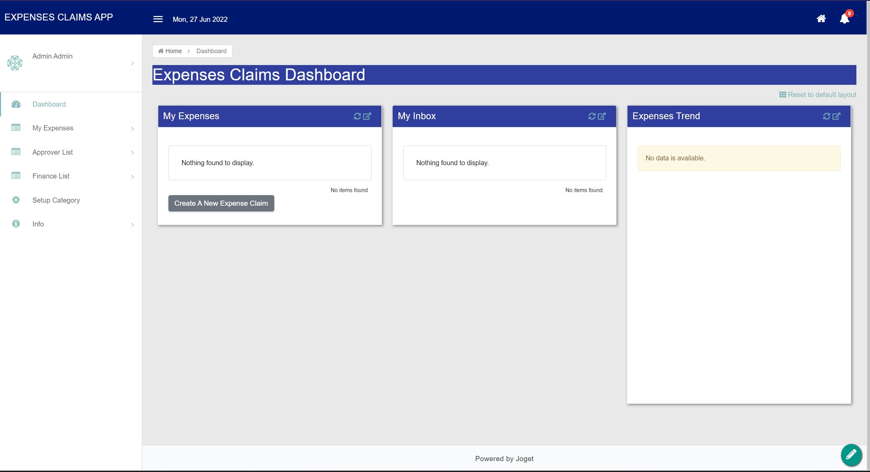Image resolution: width=870 pixels, height=472 pixels.
Task: Expand the Approver List sidebar menu
Action: click(132, 153)
